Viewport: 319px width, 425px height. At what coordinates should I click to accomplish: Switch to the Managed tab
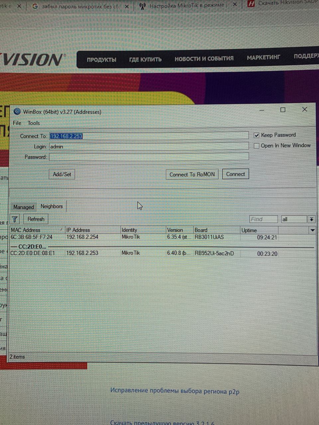coord(24,207)
